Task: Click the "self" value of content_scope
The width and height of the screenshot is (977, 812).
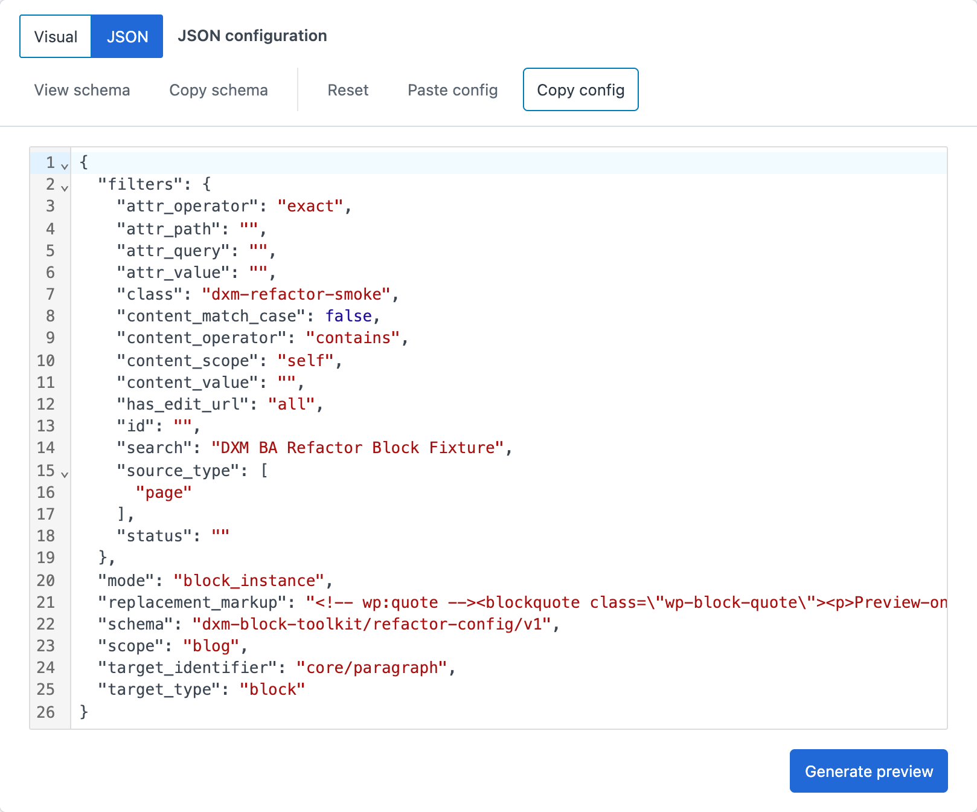Action: [306, 361]
